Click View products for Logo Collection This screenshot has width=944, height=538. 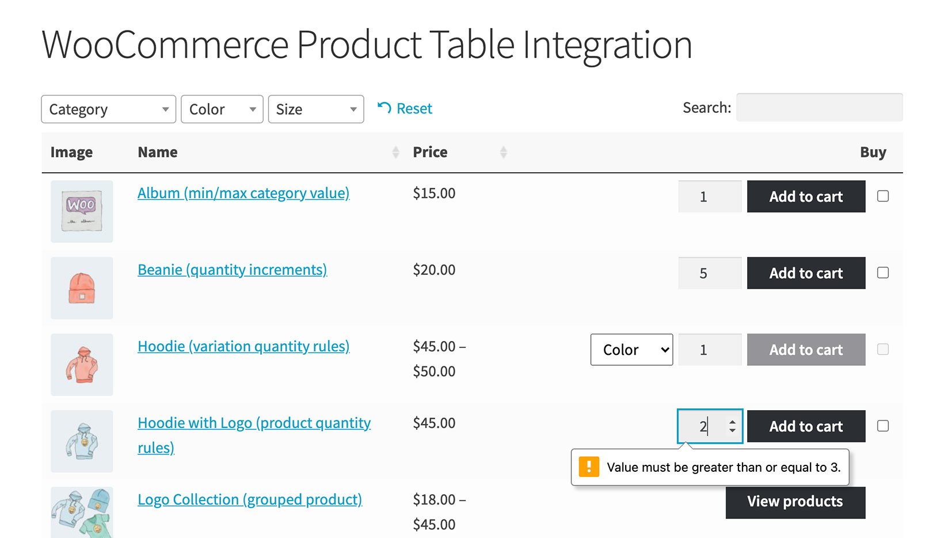pos(794,501)
